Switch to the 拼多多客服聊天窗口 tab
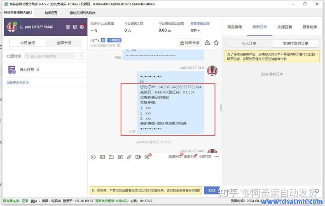The image size is (325, 206). click(x=18, y=12)
